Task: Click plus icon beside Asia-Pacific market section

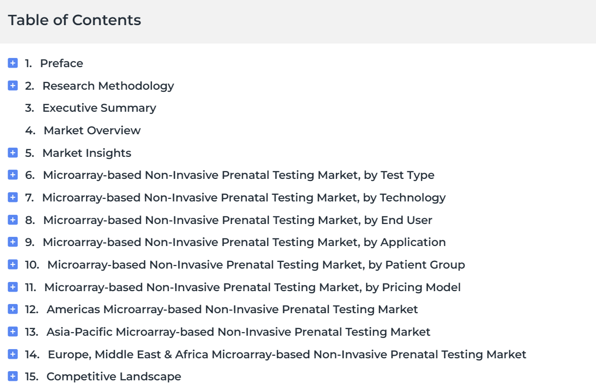Action: click(12, 332)
